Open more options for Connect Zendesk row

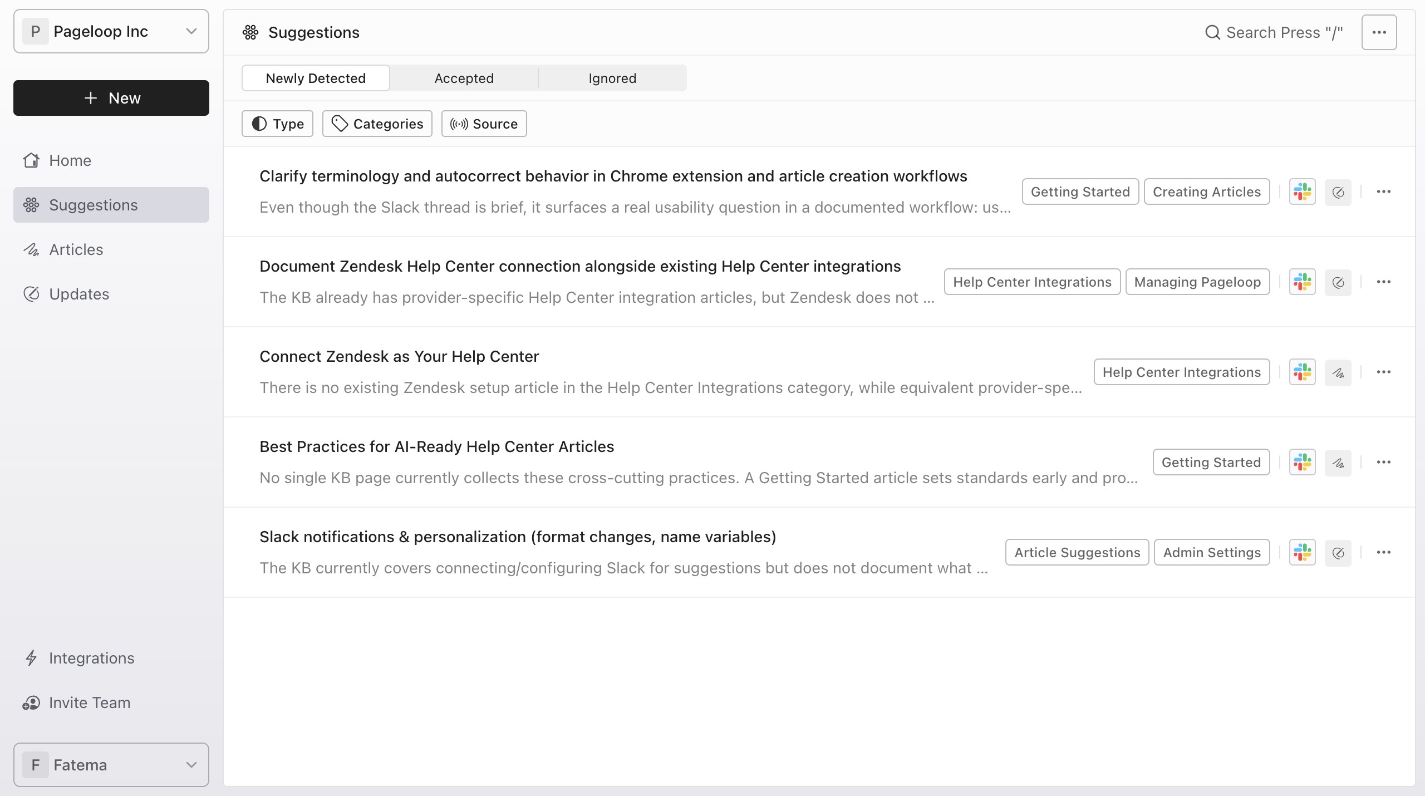tap(1384, 372)
